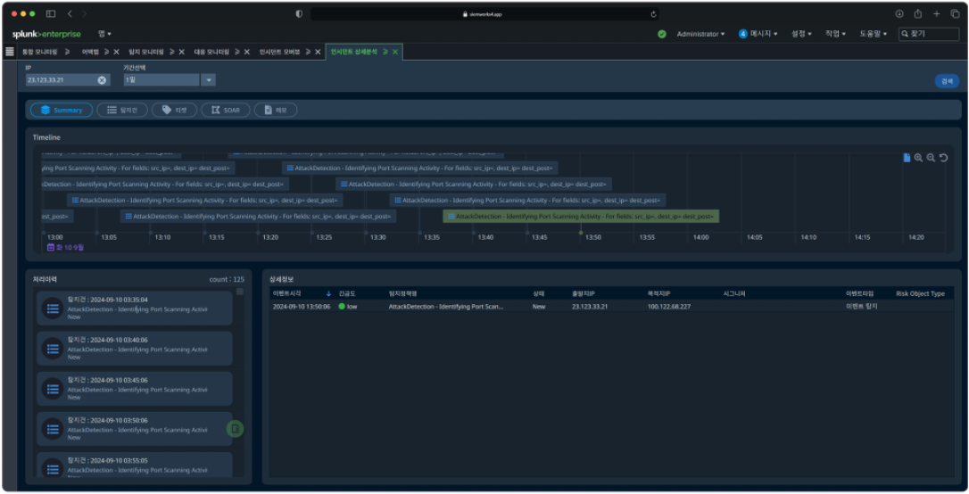Click the 13:50 timeline axis label
The image size is (969, 494).
click(x=593, y=237)
